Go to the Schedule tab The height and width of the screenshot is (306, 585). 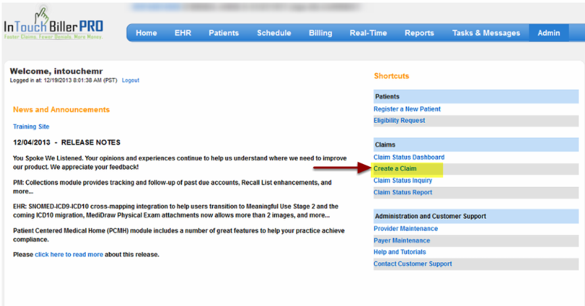tap(274, 33)
